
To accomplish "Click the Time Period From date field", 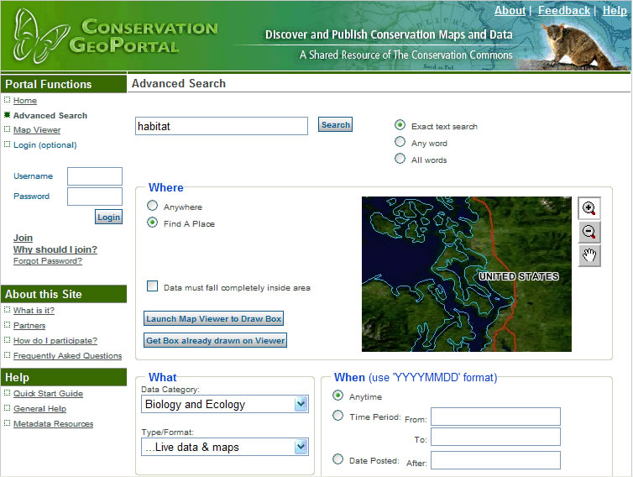I will [495, 417].
